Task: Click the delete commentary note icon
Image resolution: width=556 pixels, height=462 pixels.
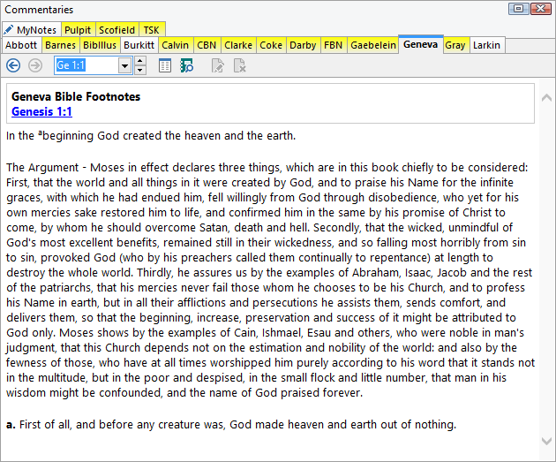Action: click(x=240, y=65)
